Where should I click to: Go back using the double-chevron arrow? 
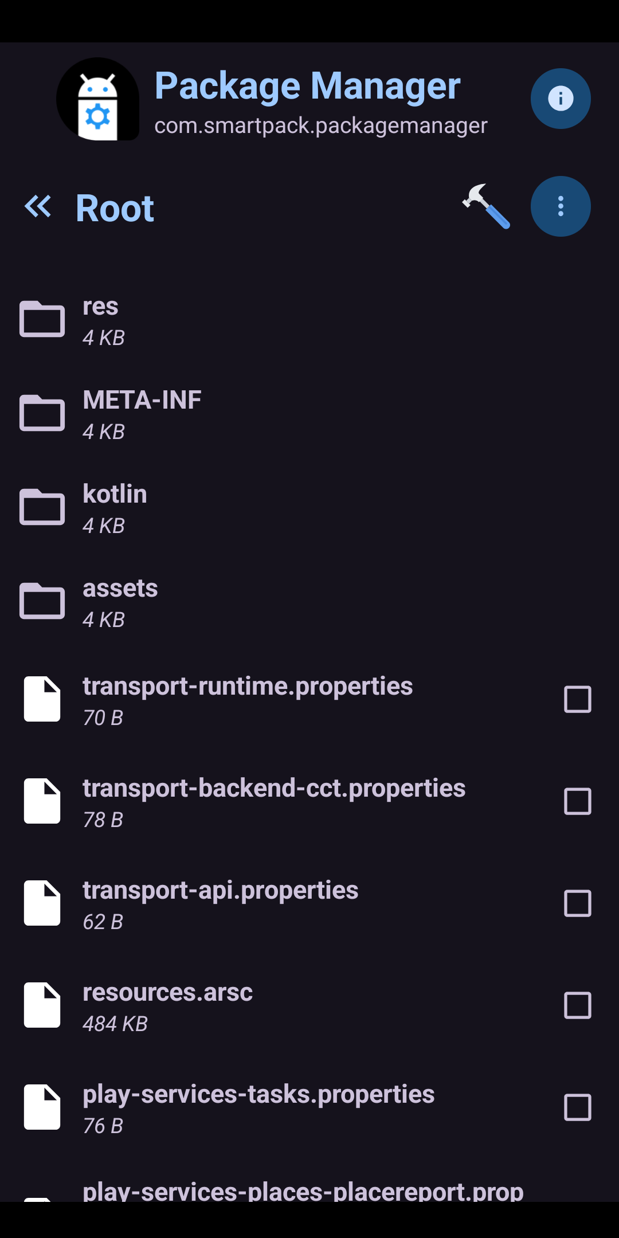(38, 207)
